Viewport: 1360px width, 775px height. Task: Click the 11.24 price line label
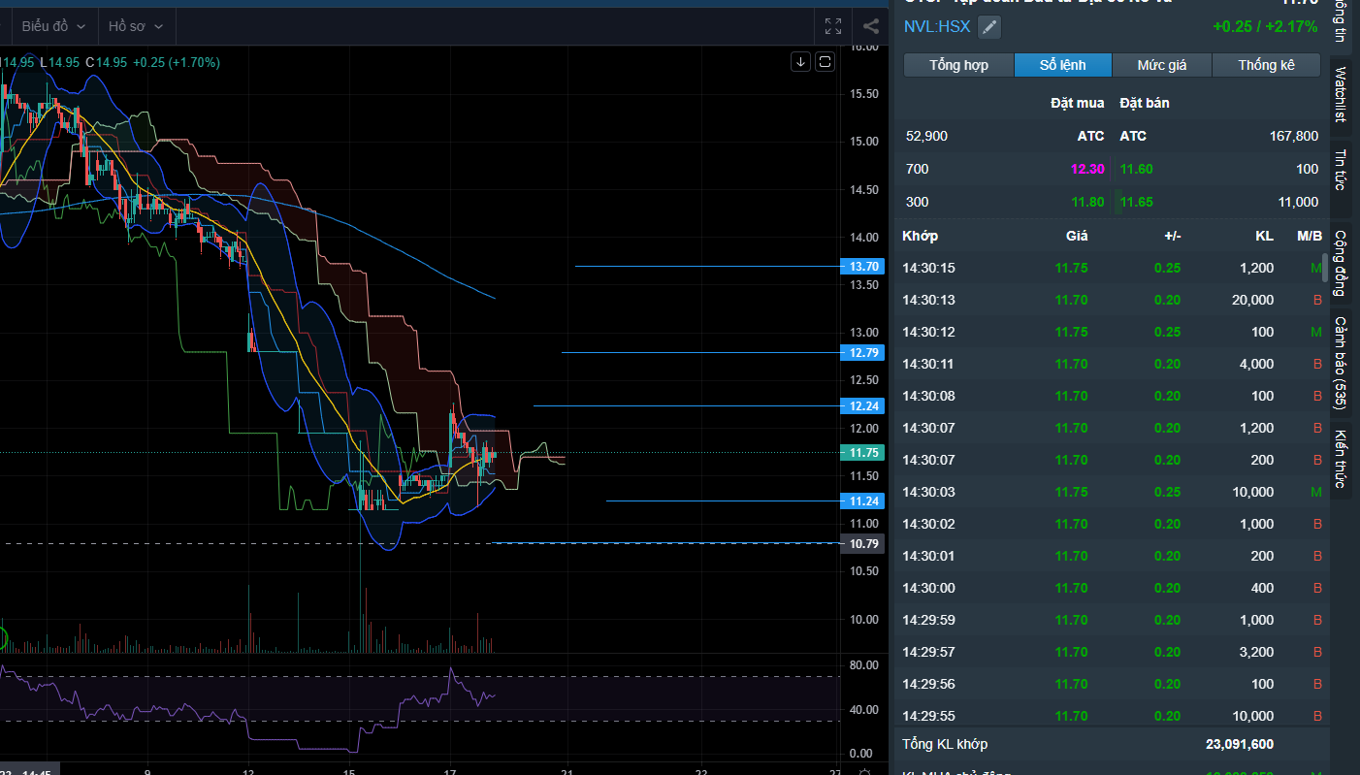(x=863, y=501)
